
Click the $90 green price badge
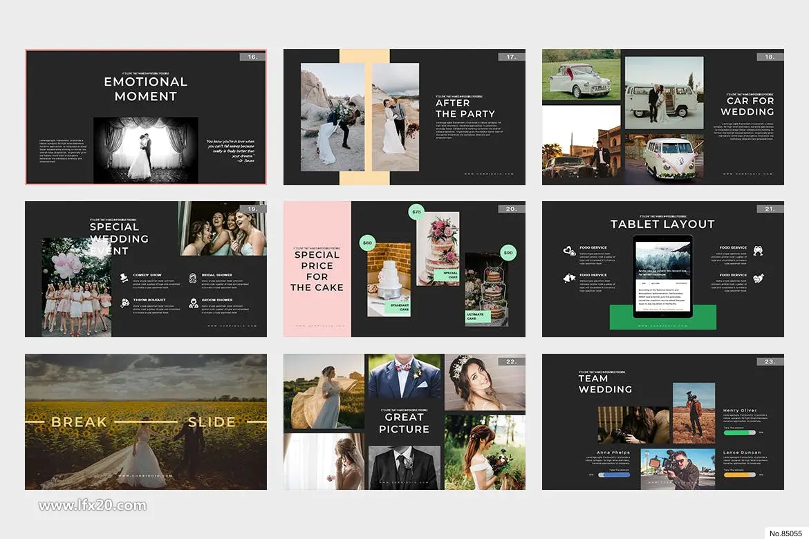[508, 252]
